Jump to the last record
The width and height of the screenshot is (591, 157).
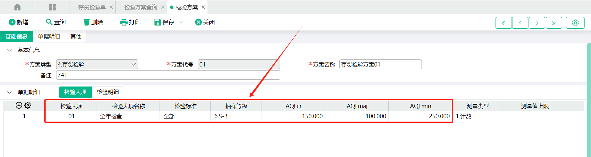coord(554,23)
